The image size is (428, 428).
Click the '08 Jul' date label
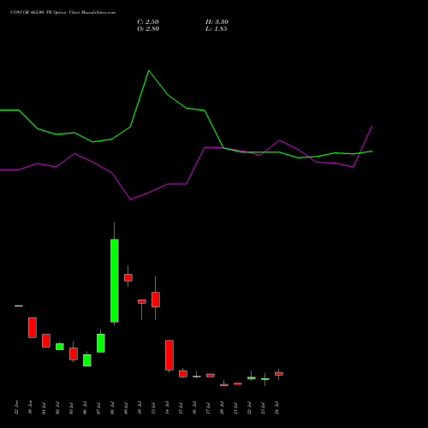tap(112, 407)
